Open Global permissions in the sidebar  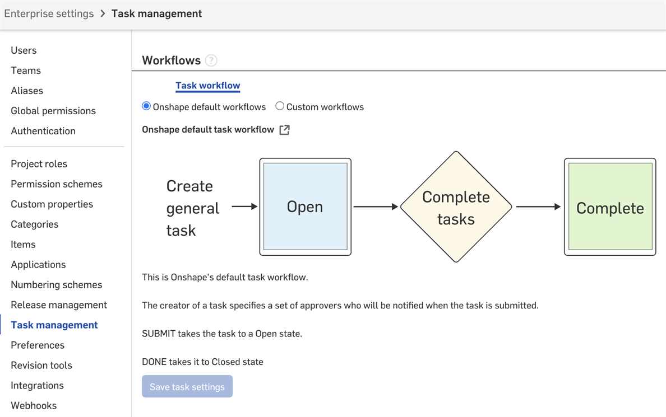(53, 111)
